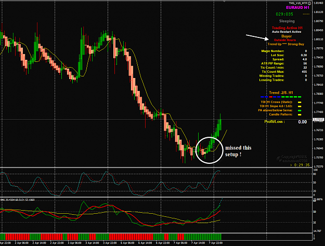Select the EURAUD H1 symbol title
The width and height of the screenshot is (325, 246).
[x=297, y=8]
